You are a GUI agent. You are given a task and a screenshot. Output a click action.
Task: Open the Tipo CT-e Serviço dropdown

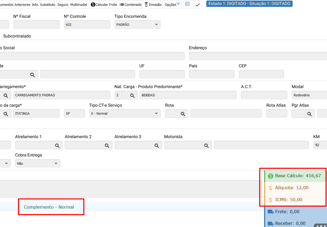coord(125,113)
